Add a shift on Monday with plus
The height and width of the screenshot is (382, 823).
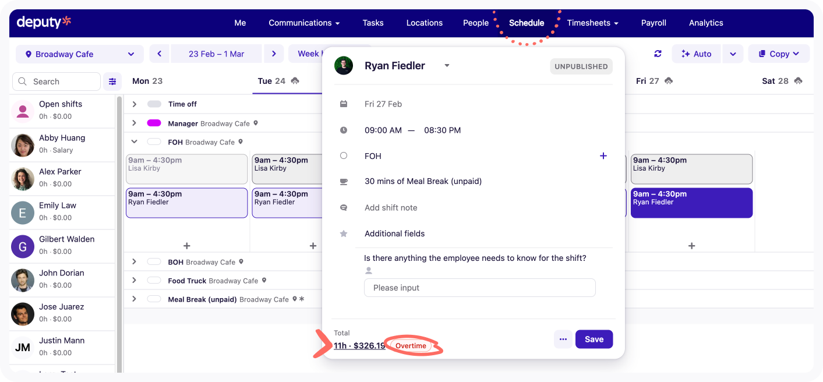(x=186, y=246)
